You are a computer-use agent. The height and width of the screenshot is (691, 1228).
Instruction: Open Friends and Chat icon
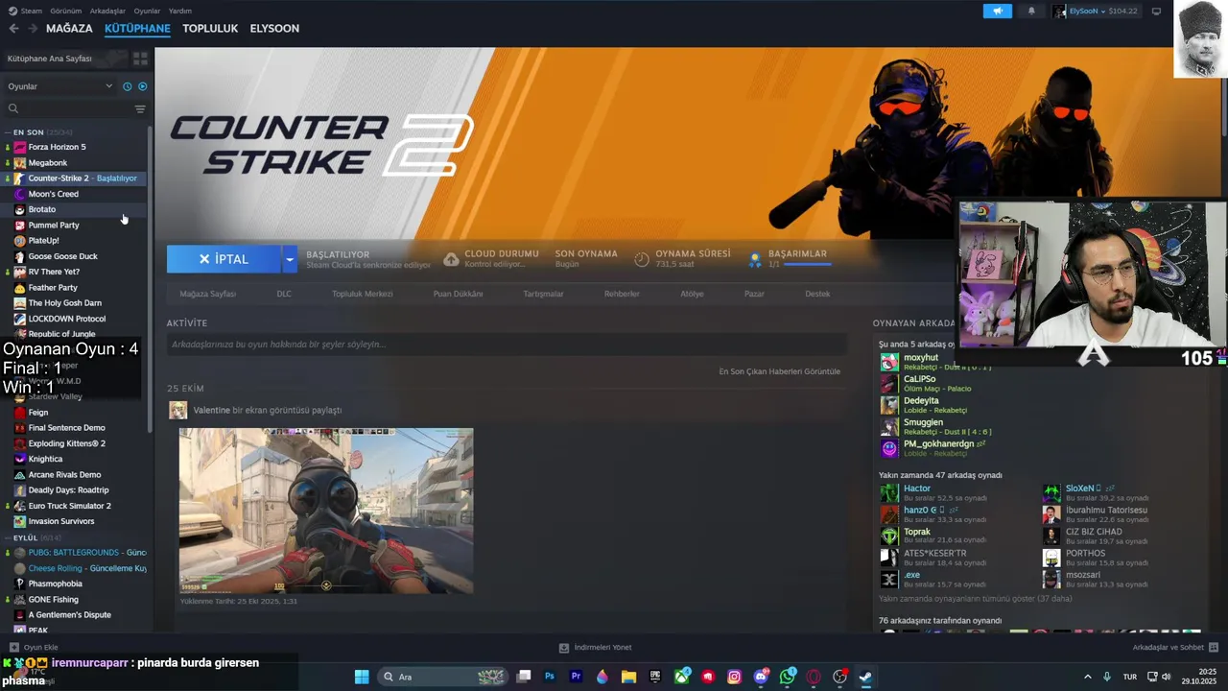pyautogui.click(x=1214, y=648)
